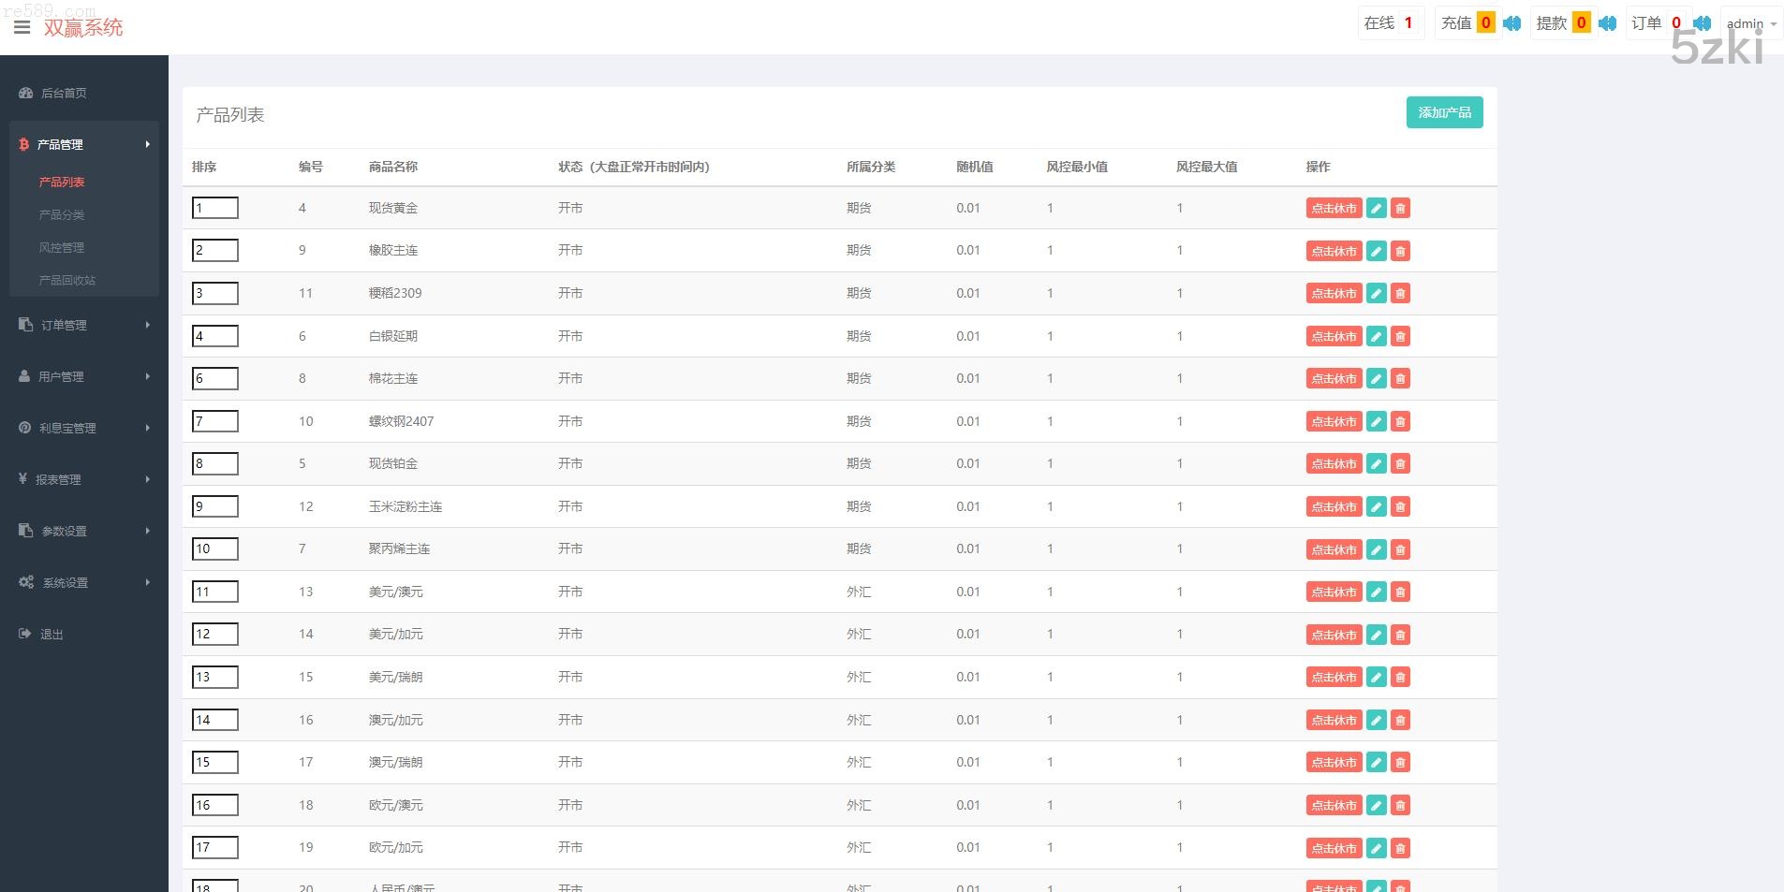The image size is (1784, 892).
Task: Expand 系统设置 in the sidebar
Action: (x=84, y=582)
